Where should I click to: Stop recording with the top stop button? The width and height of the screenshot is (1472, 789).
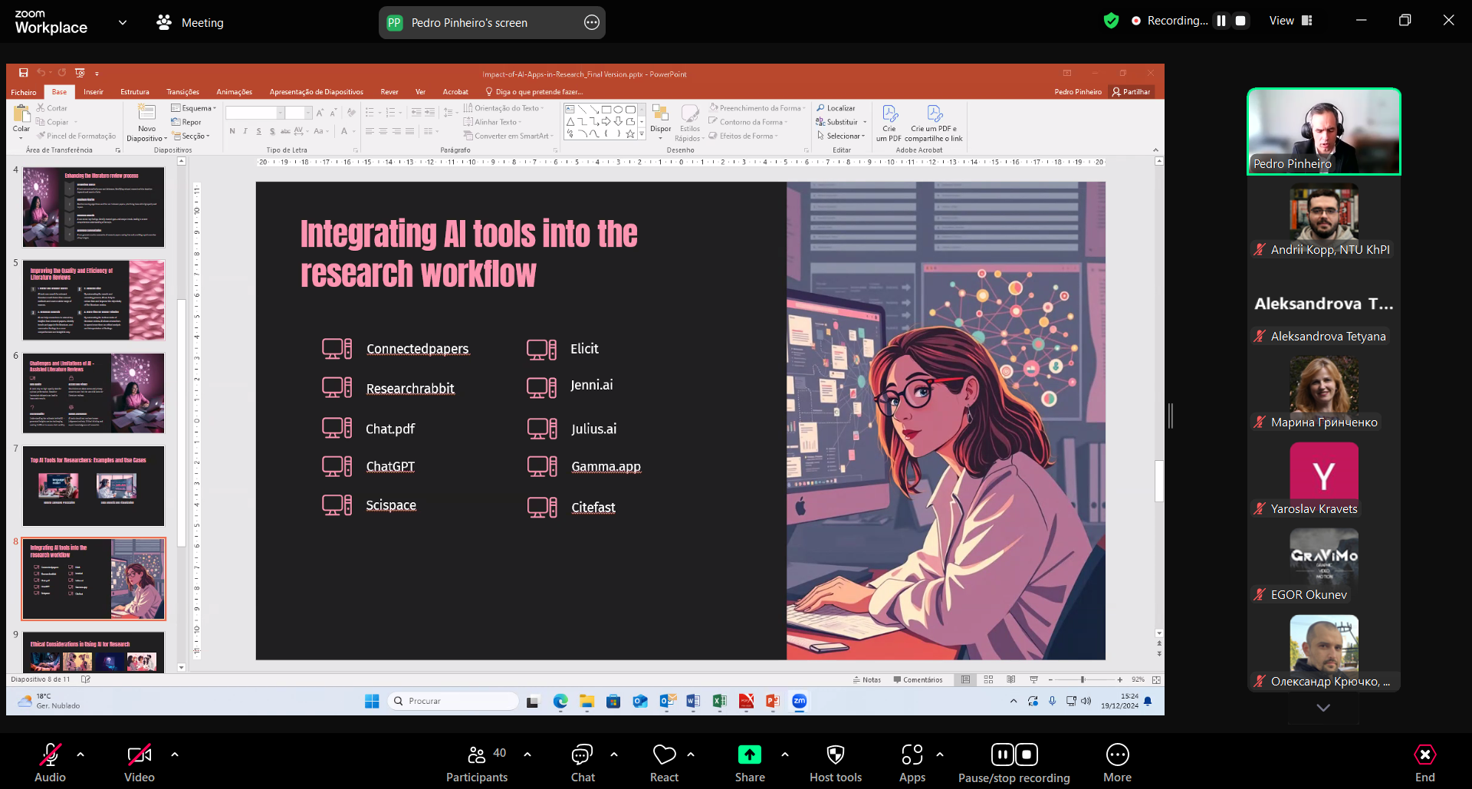point(1240,21)
